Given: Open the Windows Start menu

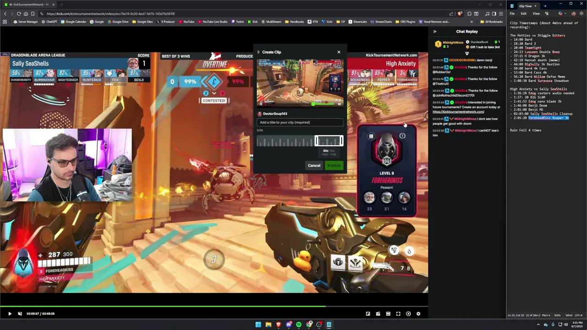Looking at the screenshot, I should [x=258, y=324].
